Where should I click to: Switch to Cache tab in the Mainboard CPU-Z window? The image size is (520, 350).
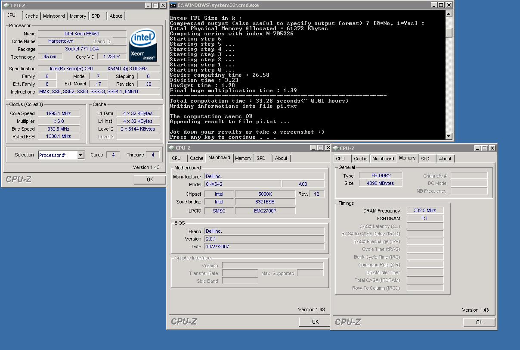pyautogui.click(x=196, y=158)
